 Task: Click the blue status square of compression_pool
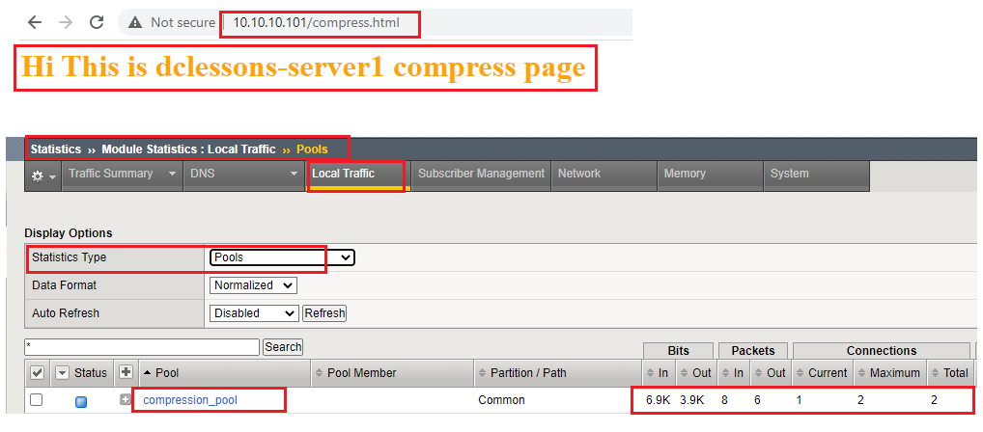click(x=81, y=402)
